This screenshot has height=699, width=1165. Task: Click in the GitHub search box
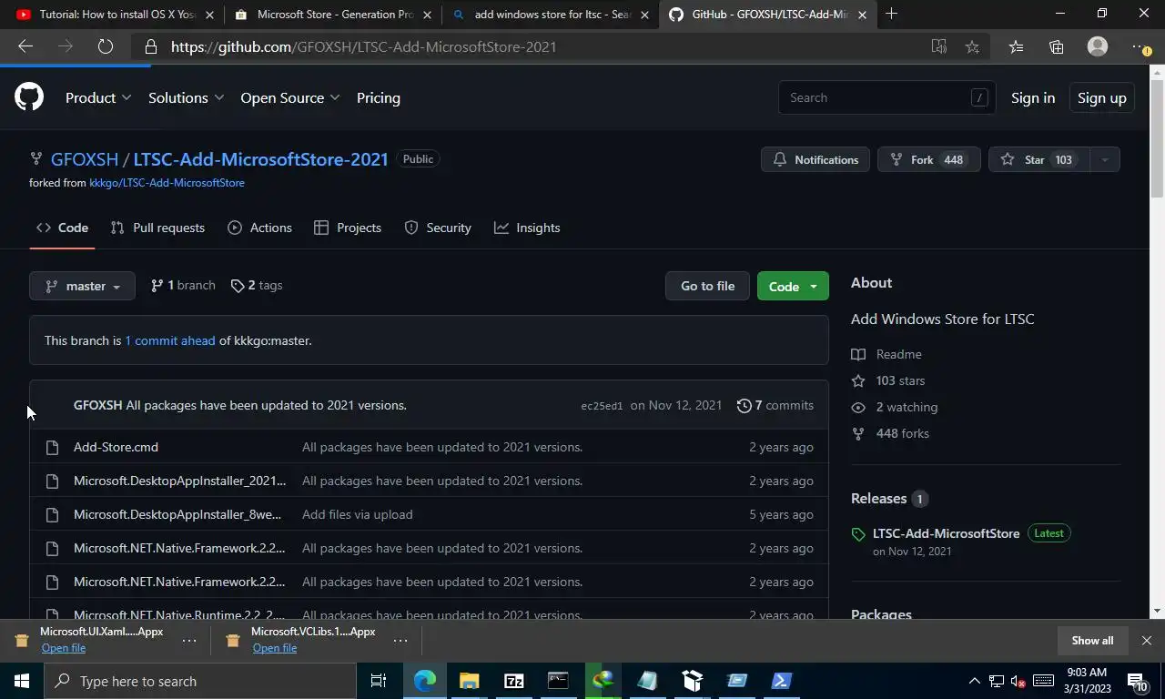click(x=886, y=97)
